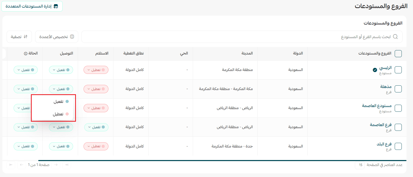413x177 pixels.
Task: Open إدارة المستودعات المتعددة button
Action: pyautogui.click(x=32, y=6)
